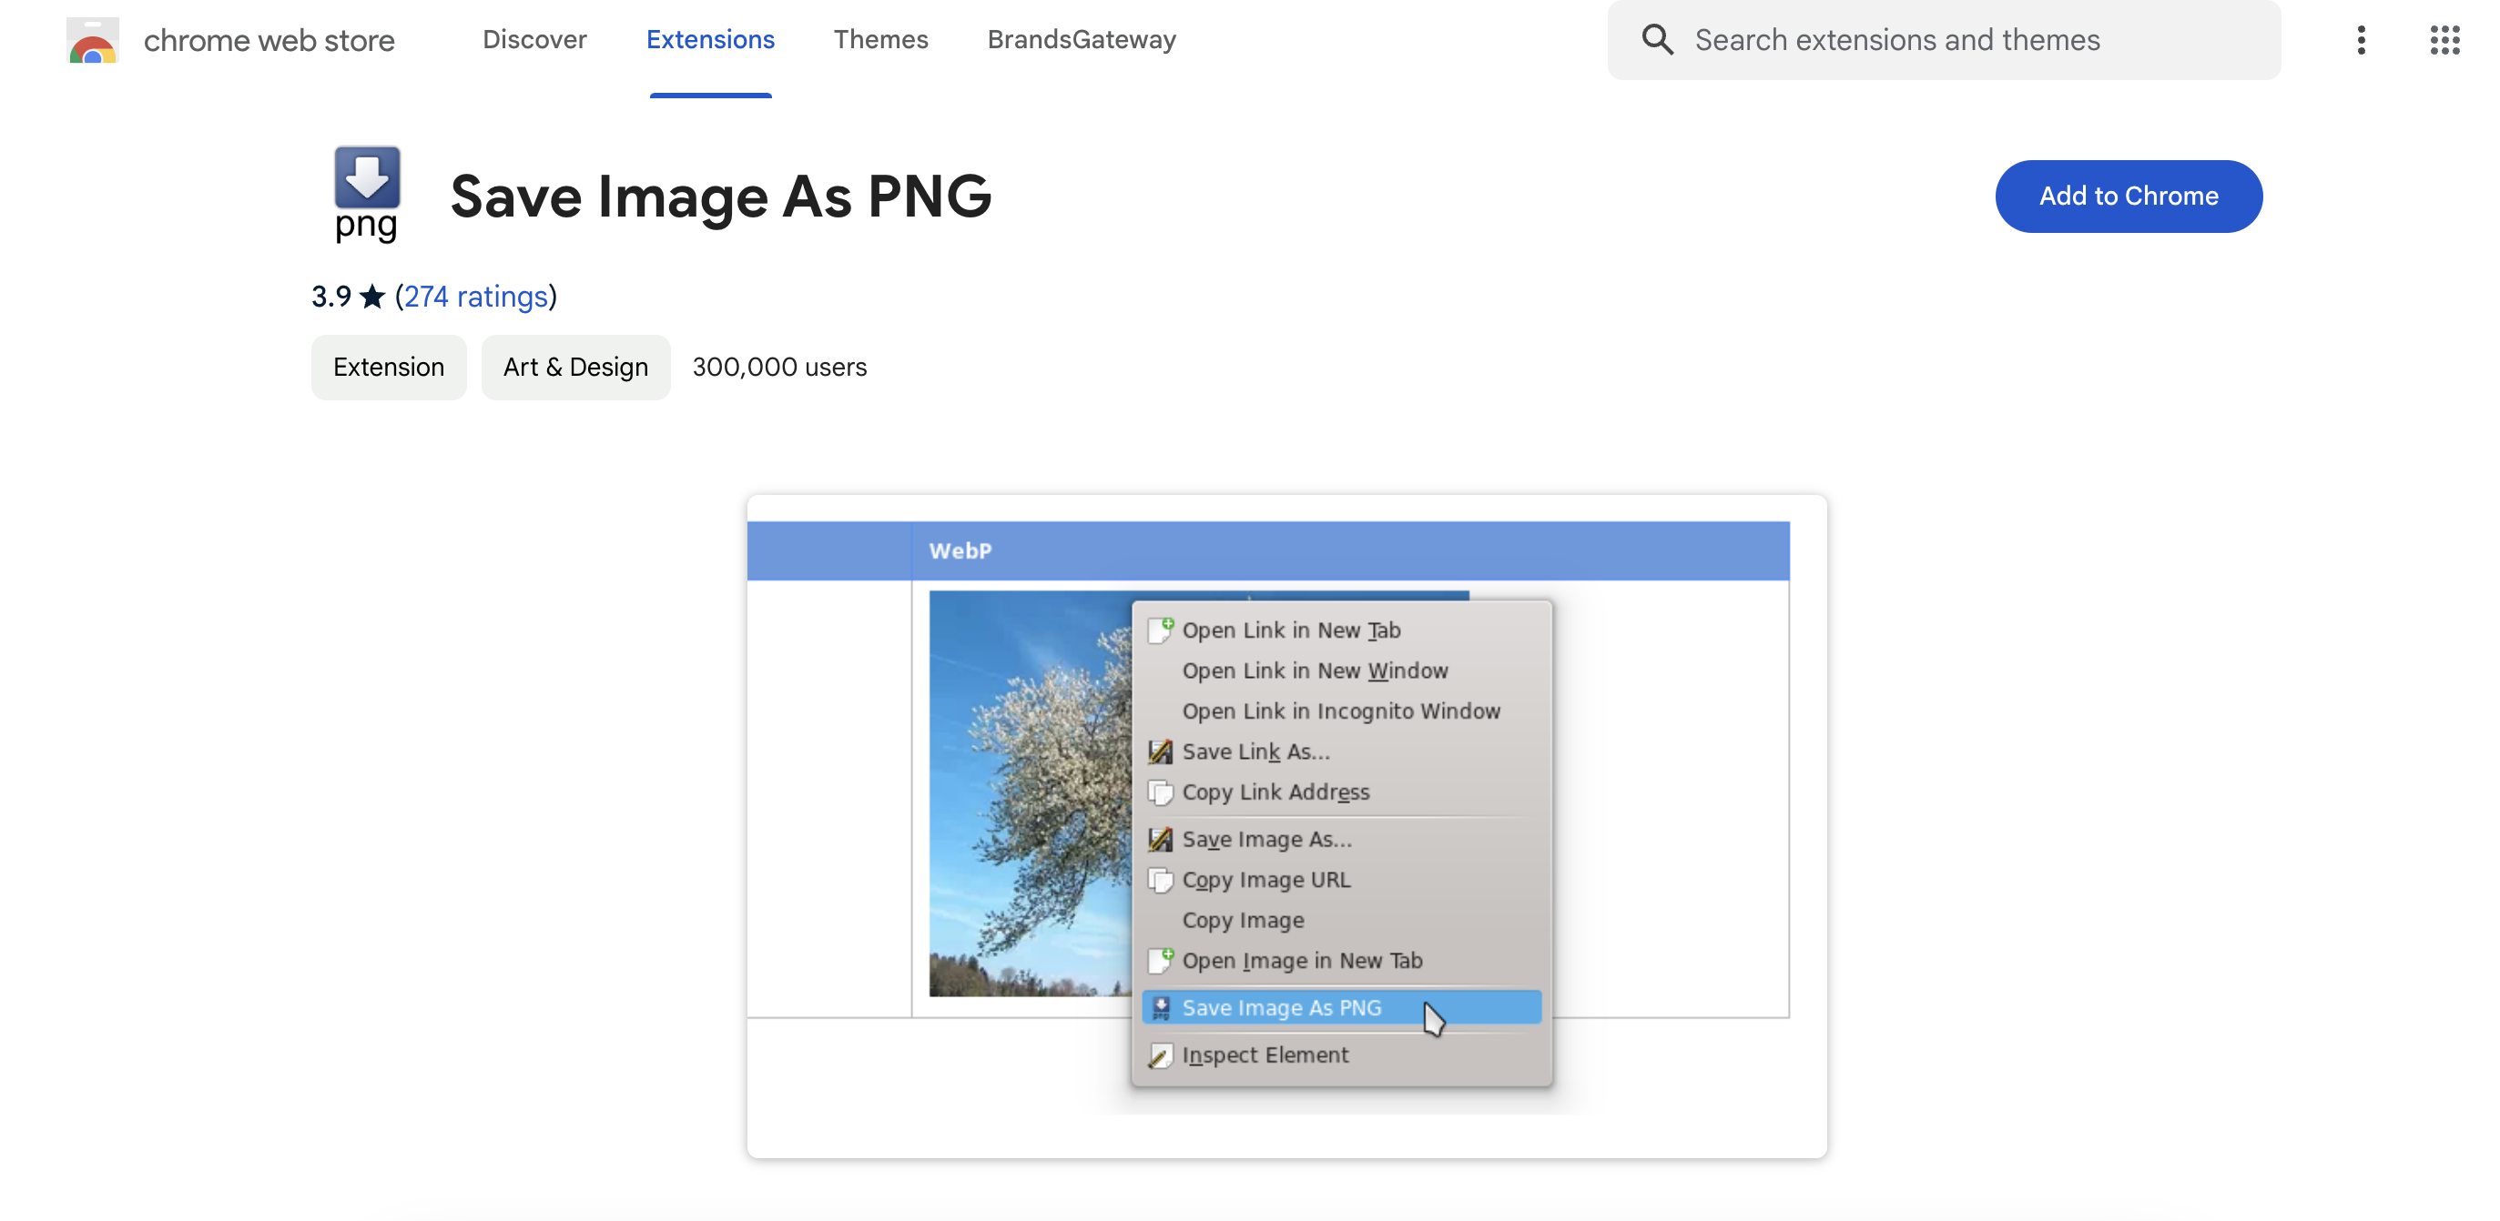Click the extension screenshot preview image
The width and height of the screenshot is (2500, 1221).
coord(1286,825)
